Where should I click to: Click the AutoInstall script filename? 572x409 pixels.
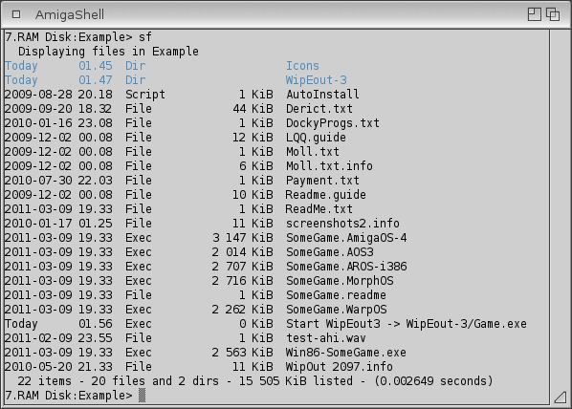[x=322, y=95]
